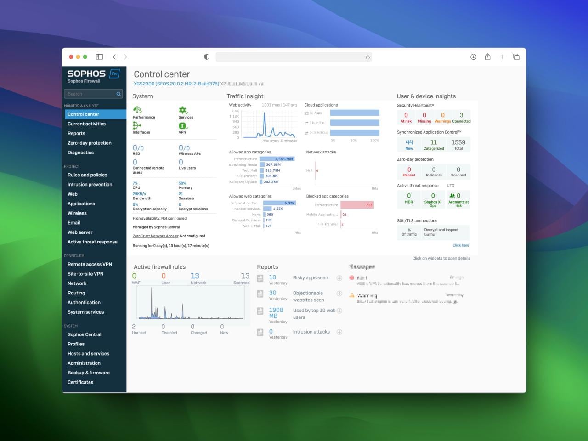Click here to configure SSL/TLS inspection
The image size is (588, 441).
461,245
